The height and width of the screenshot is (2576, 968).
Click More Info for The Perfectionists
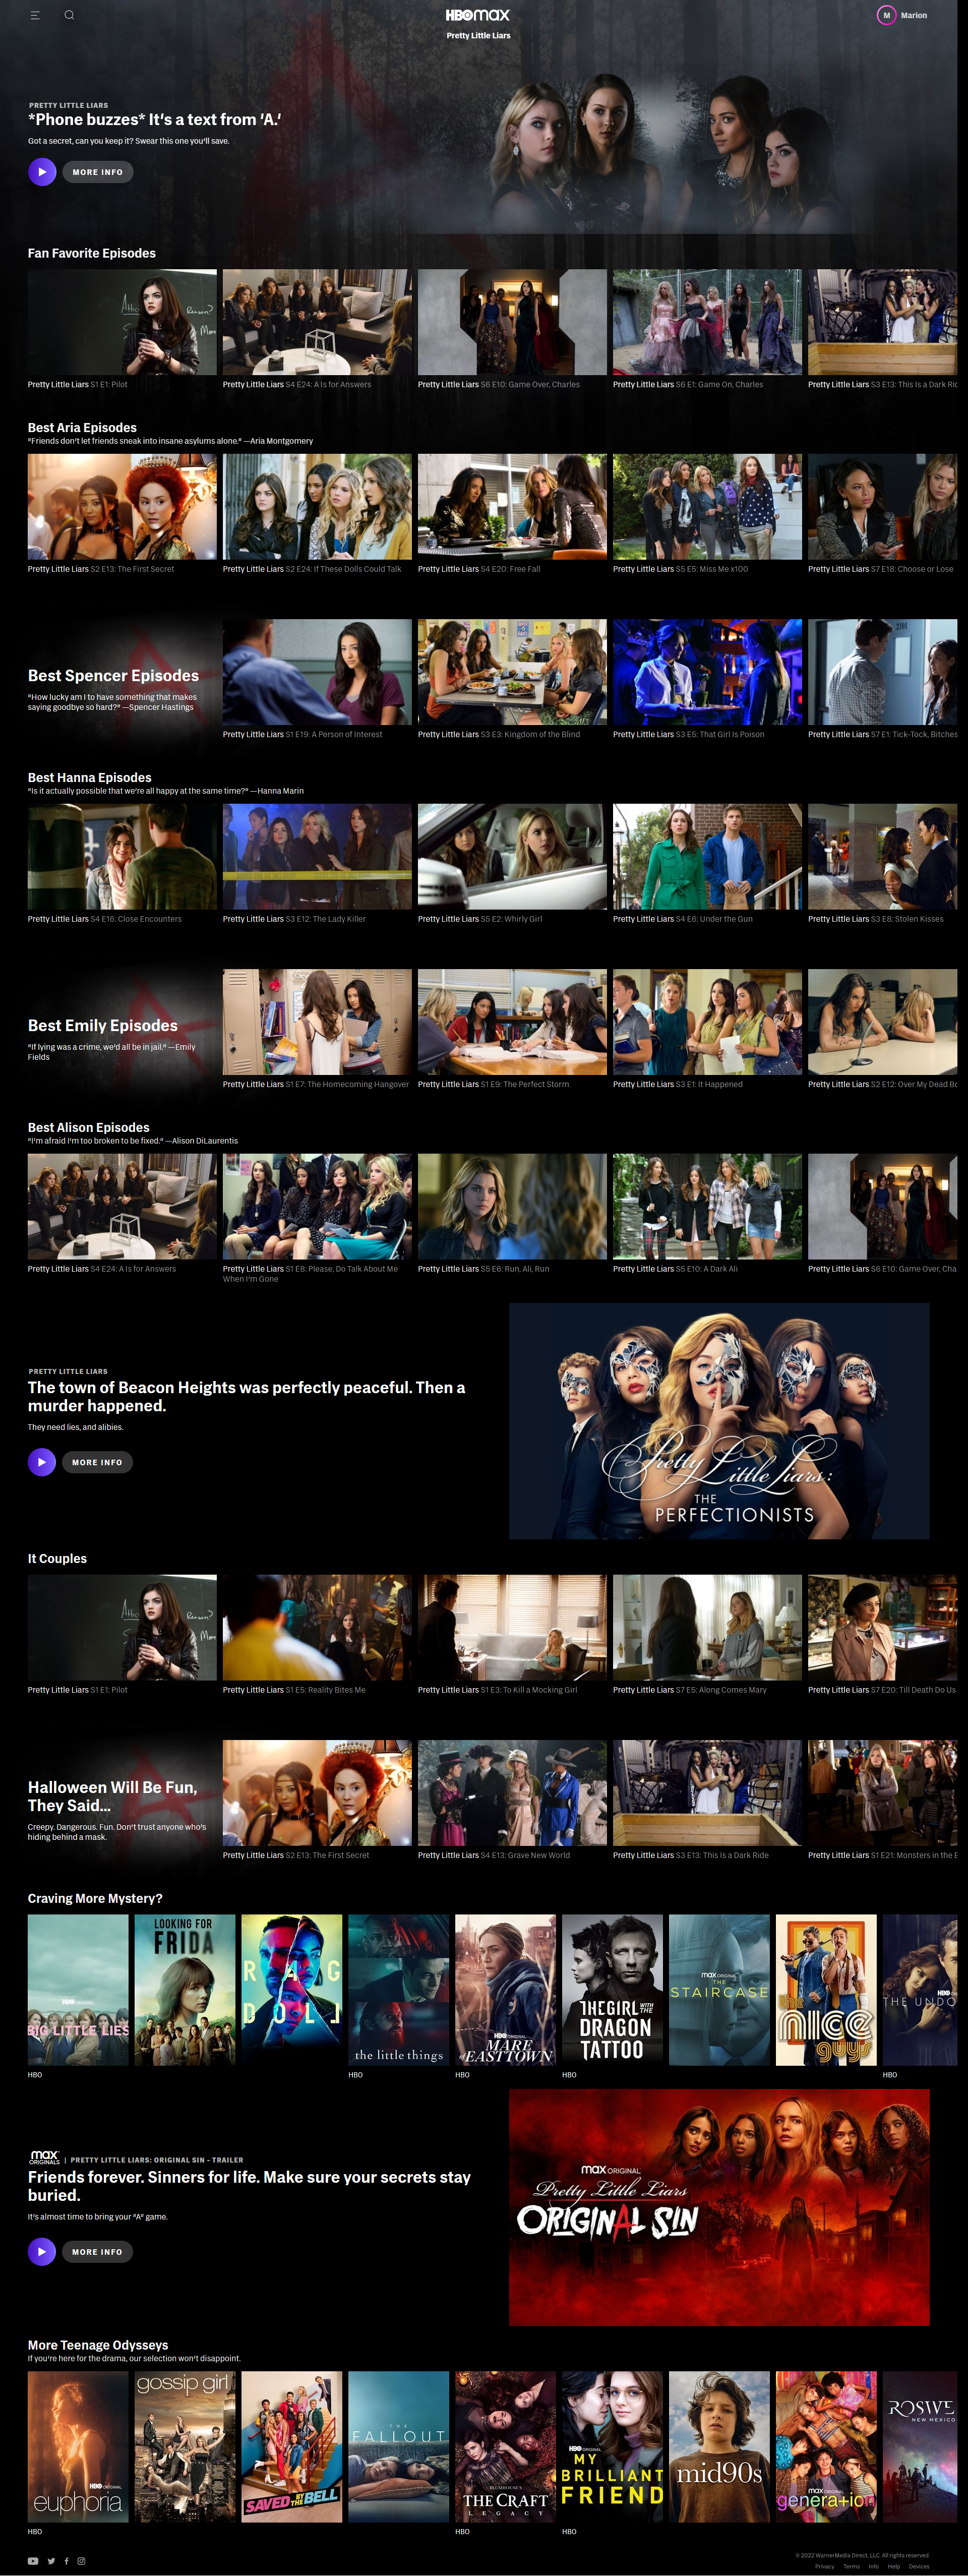point(97,1462)
